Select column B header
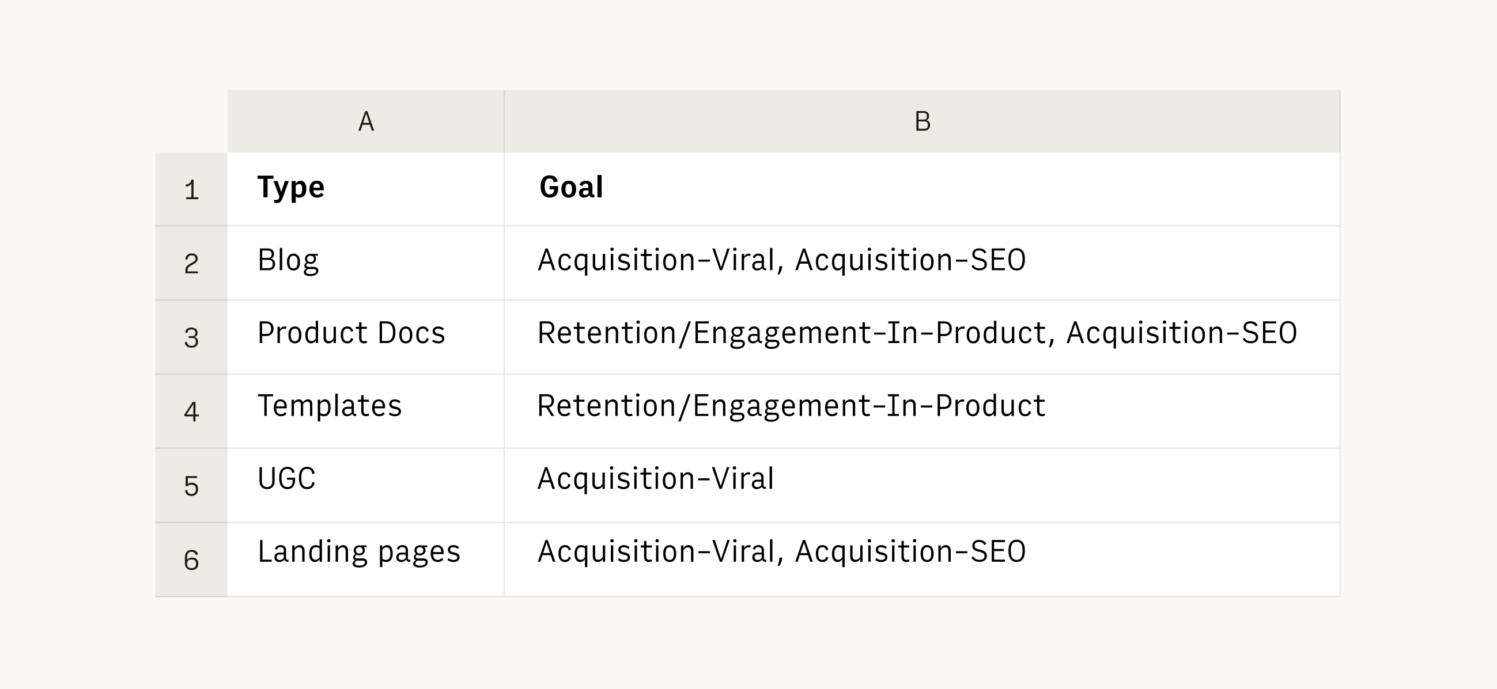The image size is (1497, 689). 922,121
